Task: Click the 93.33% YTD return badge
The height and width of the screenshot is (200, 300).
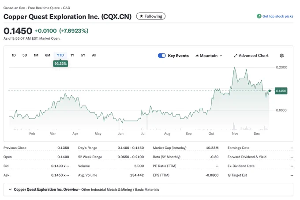Action: coord(60,64)
